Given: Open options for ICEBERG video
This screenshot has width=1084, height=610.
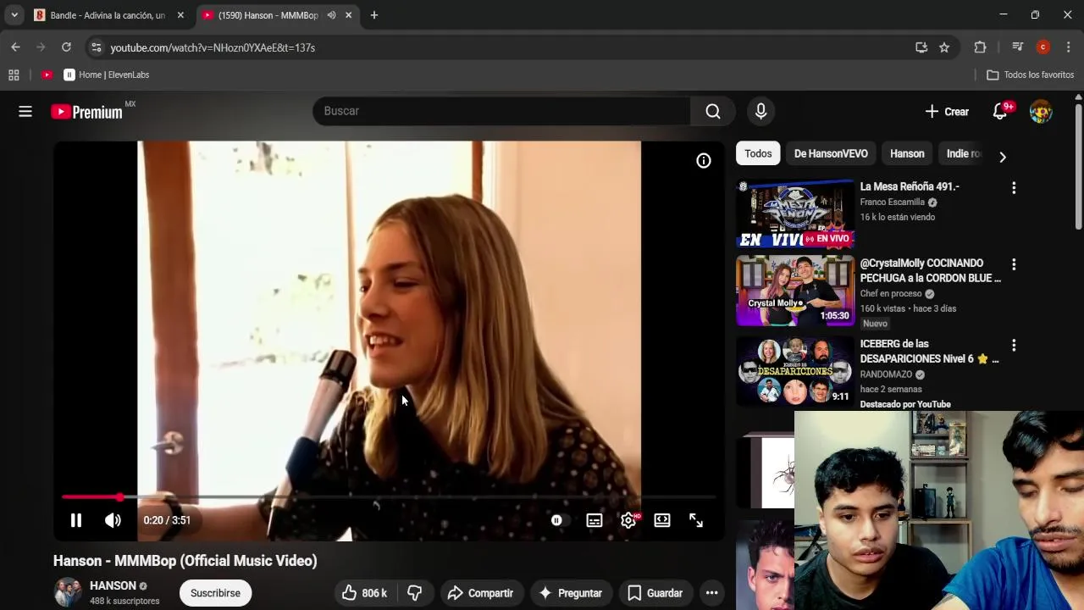Looking at the screenshot, I should [x=1014, y=346].
